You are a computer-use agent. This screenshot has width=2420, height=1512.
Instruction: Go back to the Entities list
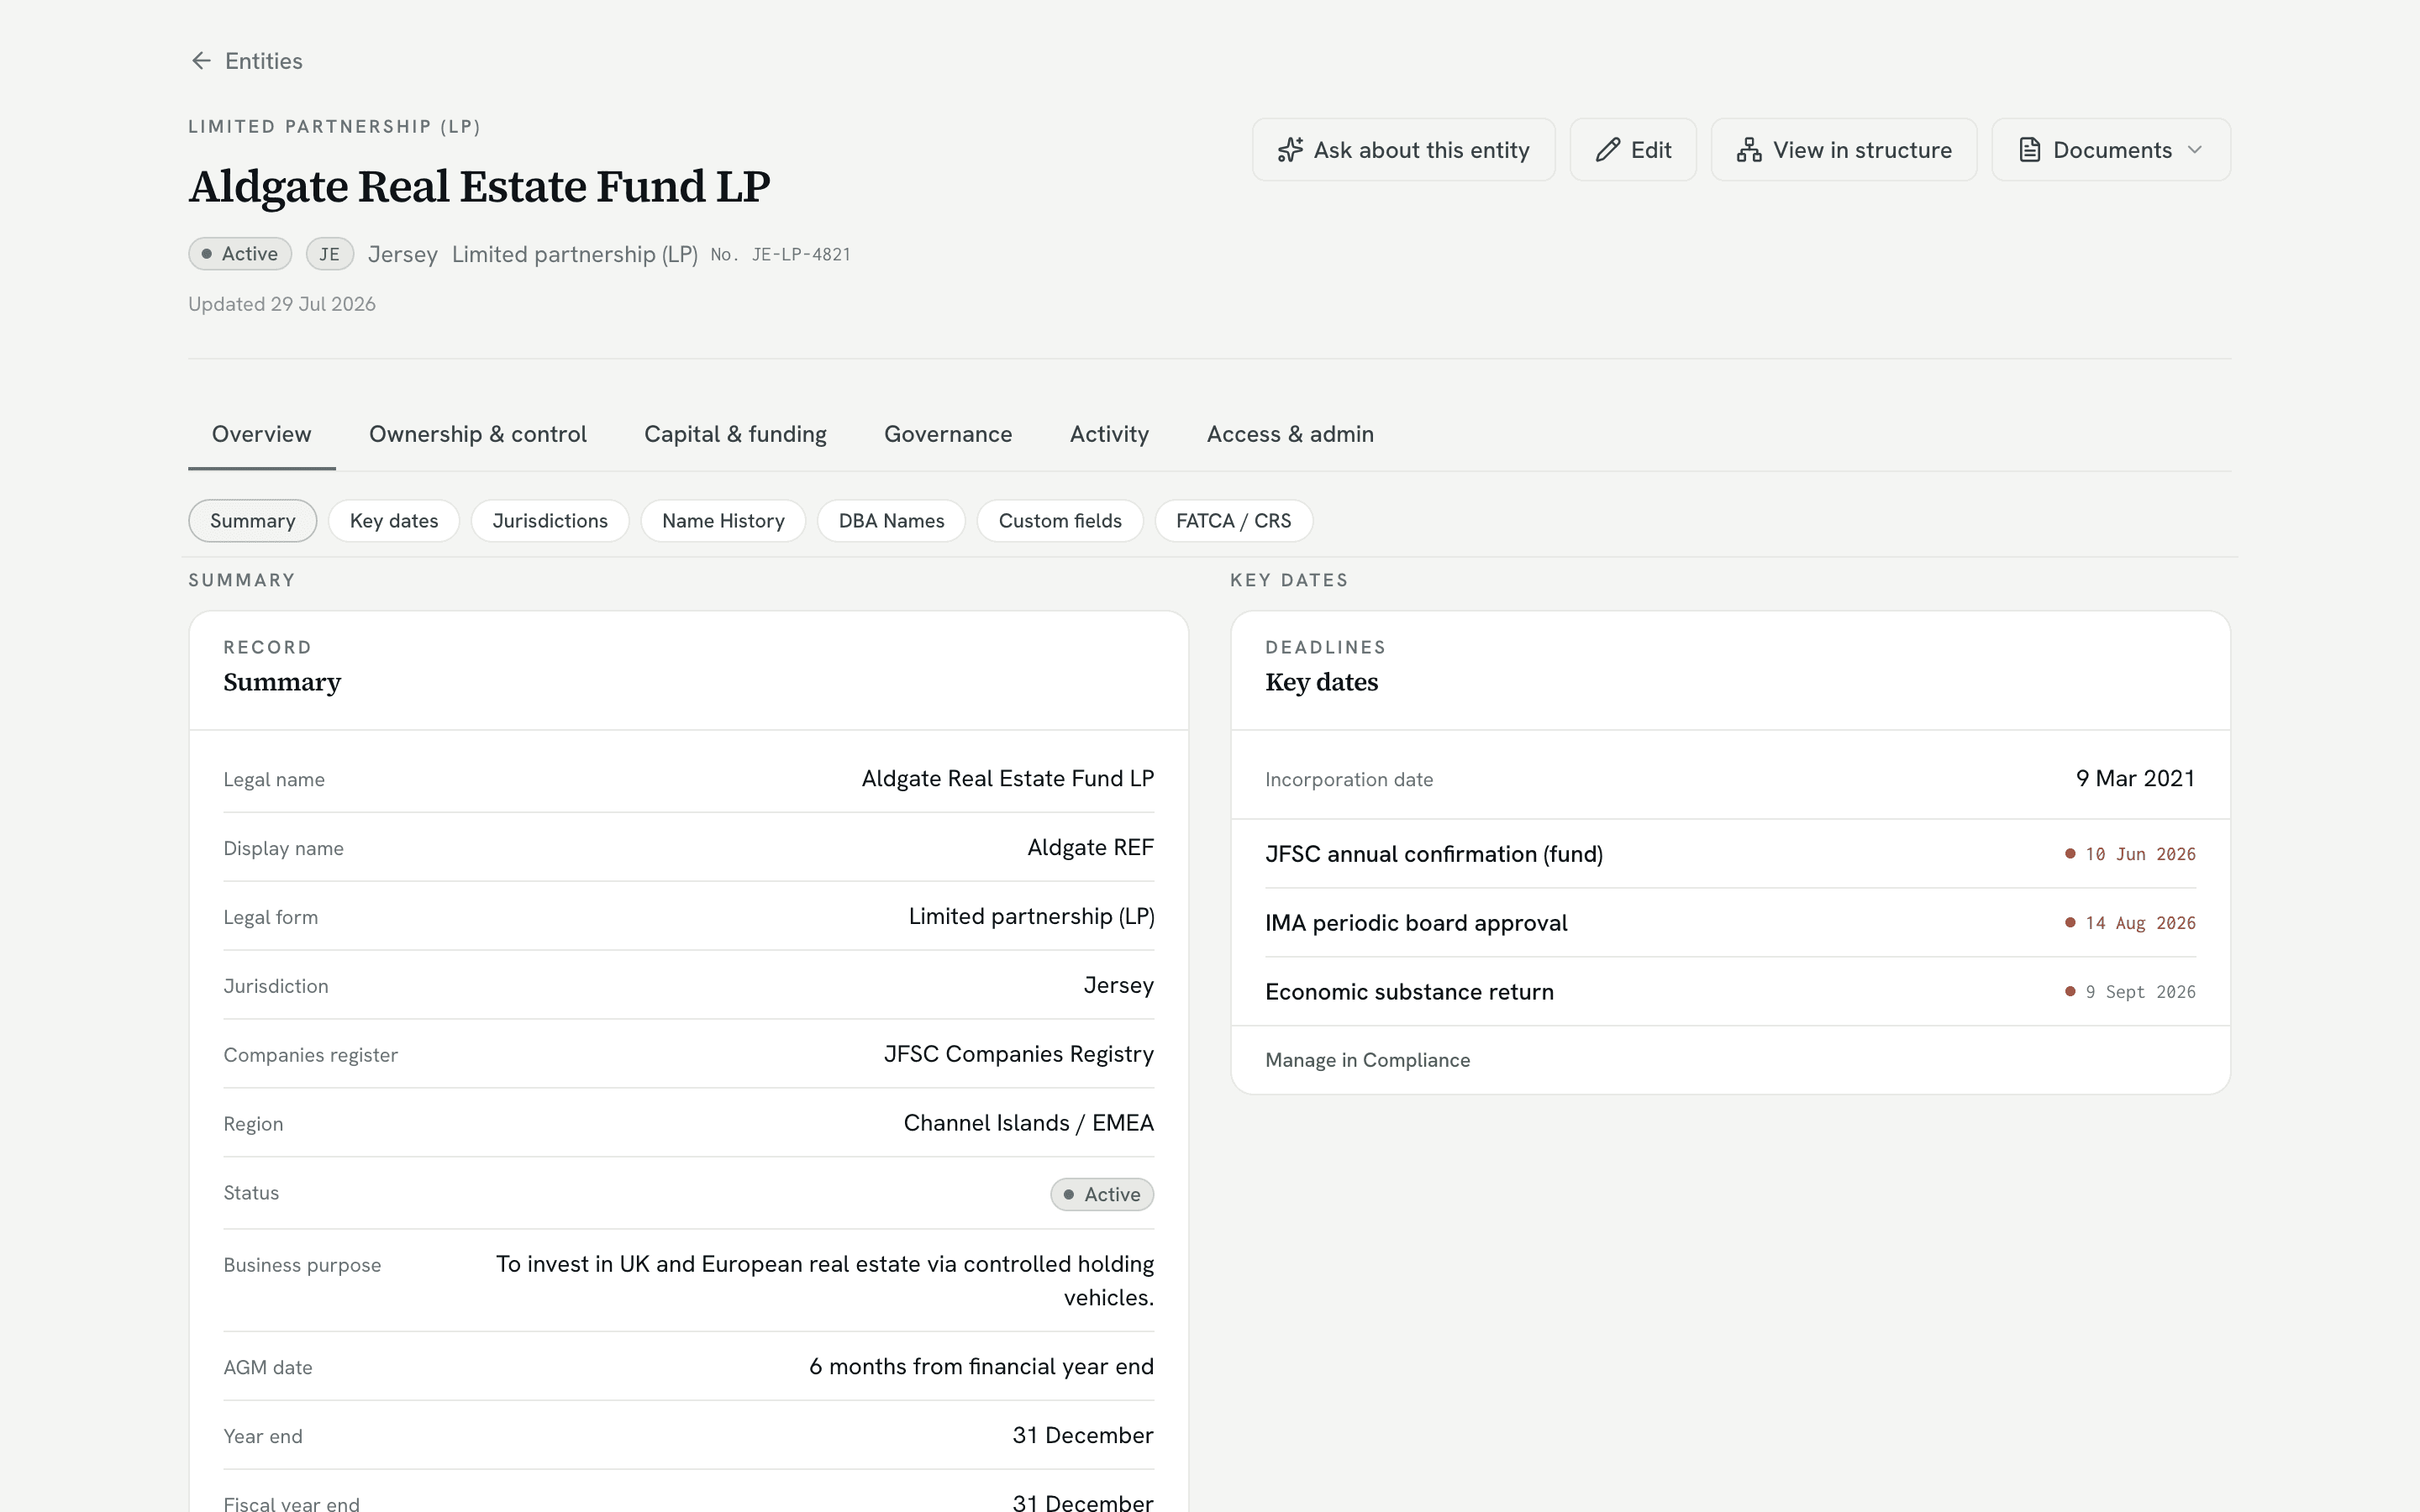coord(246,61)
